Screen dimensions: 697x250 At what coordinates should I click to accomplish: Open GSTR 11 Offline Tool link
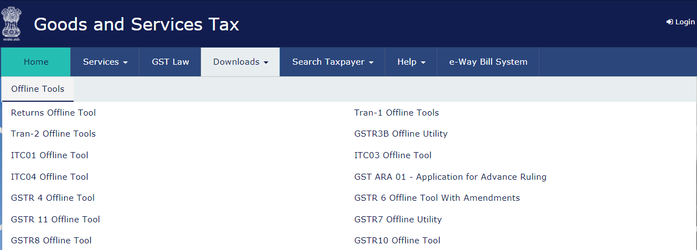55,220
